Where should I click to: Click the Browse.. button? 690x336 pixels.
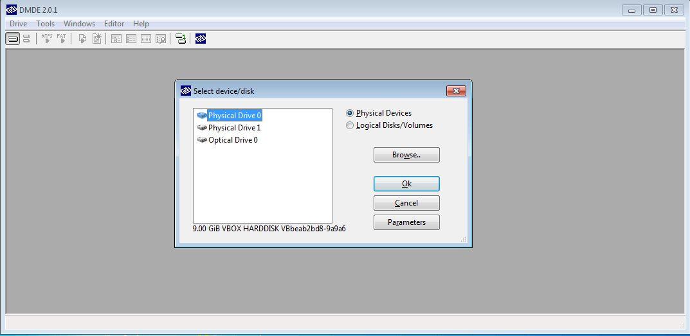[x=406, y=155]
